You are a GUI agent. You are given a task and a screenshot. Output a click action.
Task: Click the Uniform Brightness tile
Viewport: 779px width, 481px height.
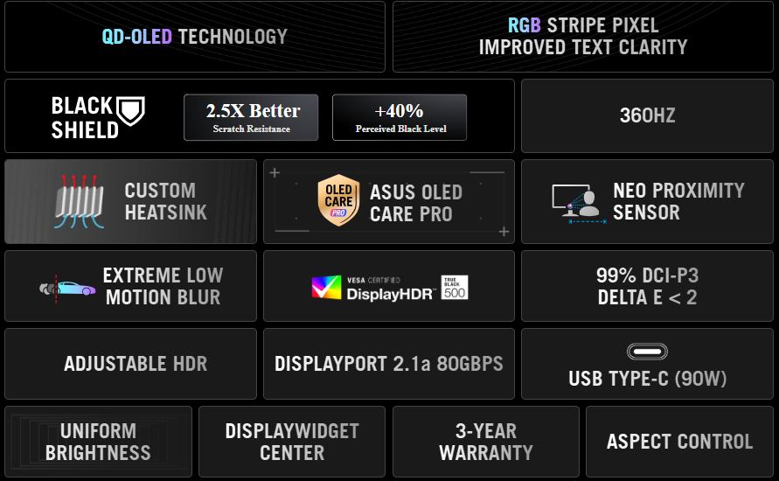(98, 442)
